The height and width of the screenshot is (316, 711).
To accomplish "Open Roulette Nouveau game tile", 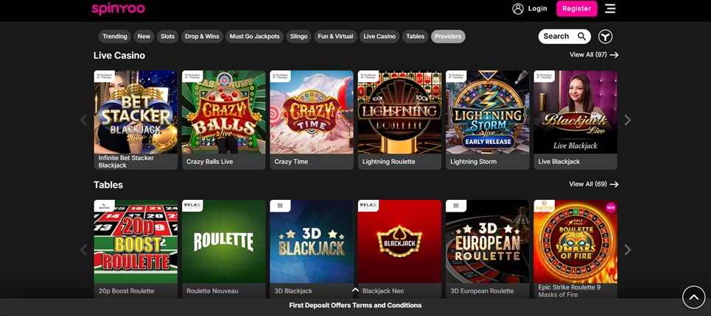I will click(223, 248).
